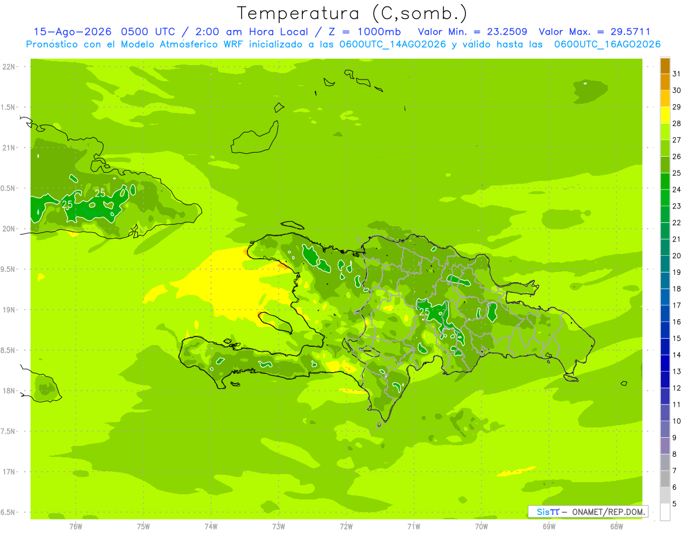Select the legend swatch between 27 and 28
The height and width of the screenshot is (534, 692).
click(665, 132)
